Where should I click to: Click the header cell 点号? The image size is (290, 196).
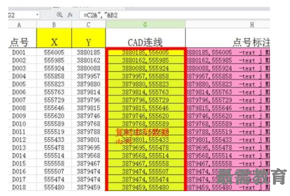[22, 38]
